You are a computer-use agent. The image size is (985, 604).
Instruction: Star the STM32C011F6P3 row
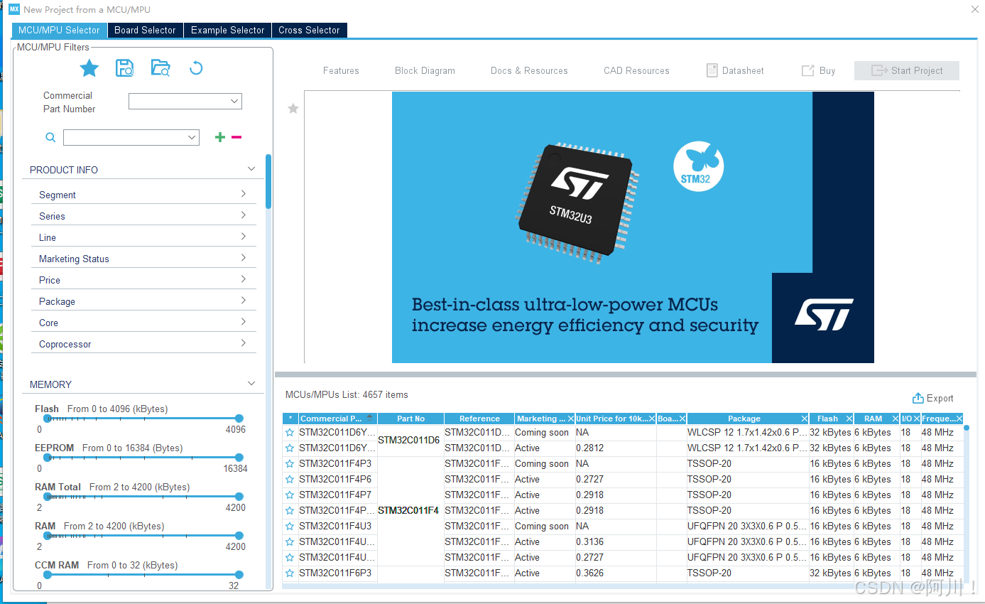coord(290,573)
